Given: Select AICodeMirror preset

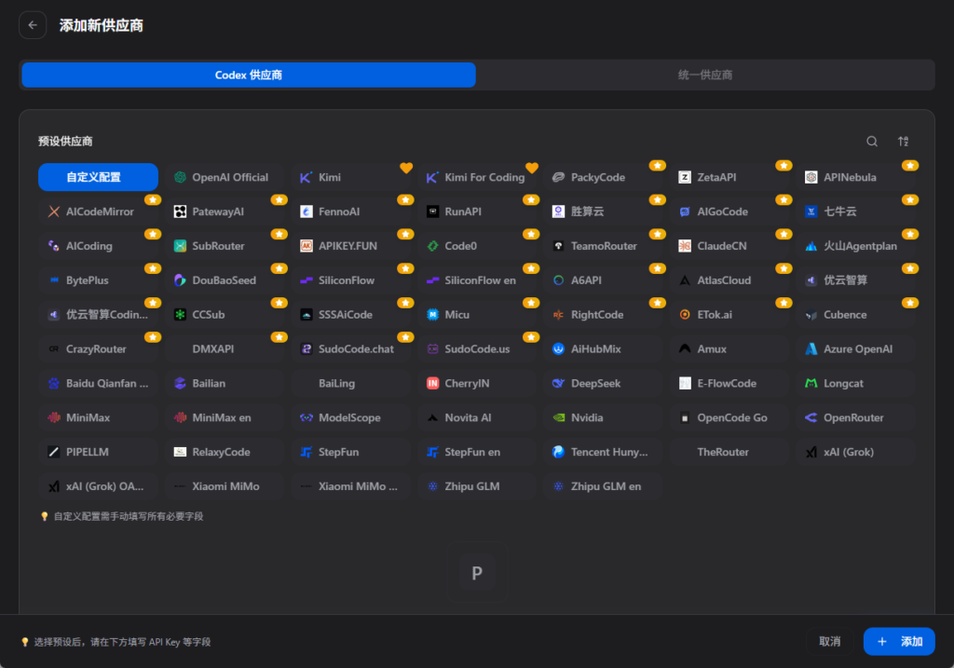Looking at the screenshot, I should coord(98,211).
